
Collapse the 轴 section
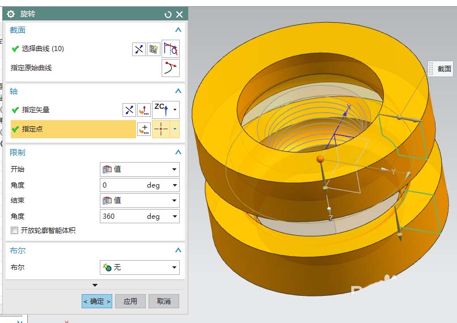[178, 91]
